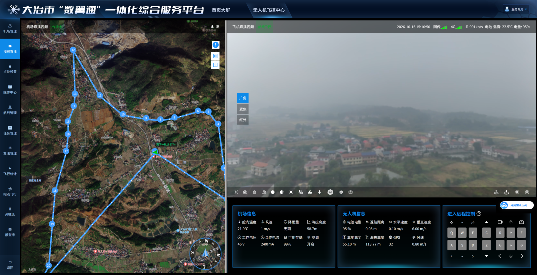The width and height of the screenshot is (537, 275).
Task: Click the brightness sun icon in video toolbar
Action: coord(291,192)
